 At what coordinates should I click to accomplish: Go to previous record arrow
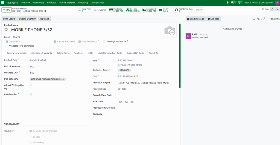272,10
